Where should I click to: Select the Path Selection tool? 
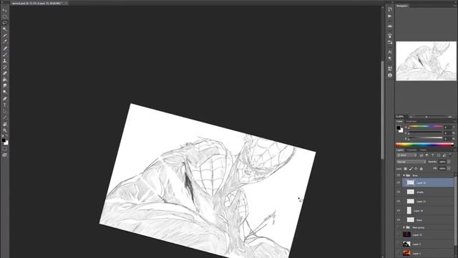[x=5, y=112]
